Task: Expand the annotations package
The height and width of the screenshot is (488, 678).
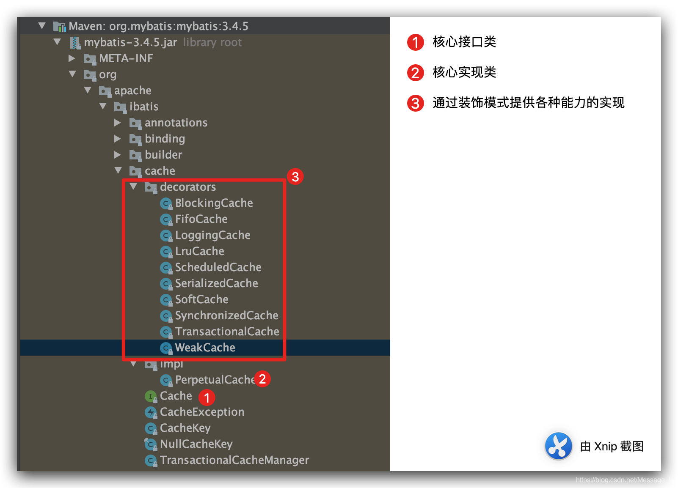Action: pos(118,123)
